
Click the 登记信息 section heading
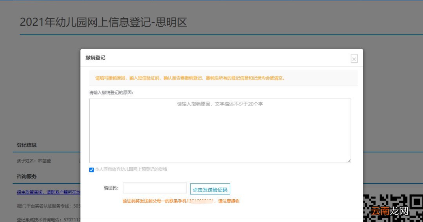coord(27,145)
